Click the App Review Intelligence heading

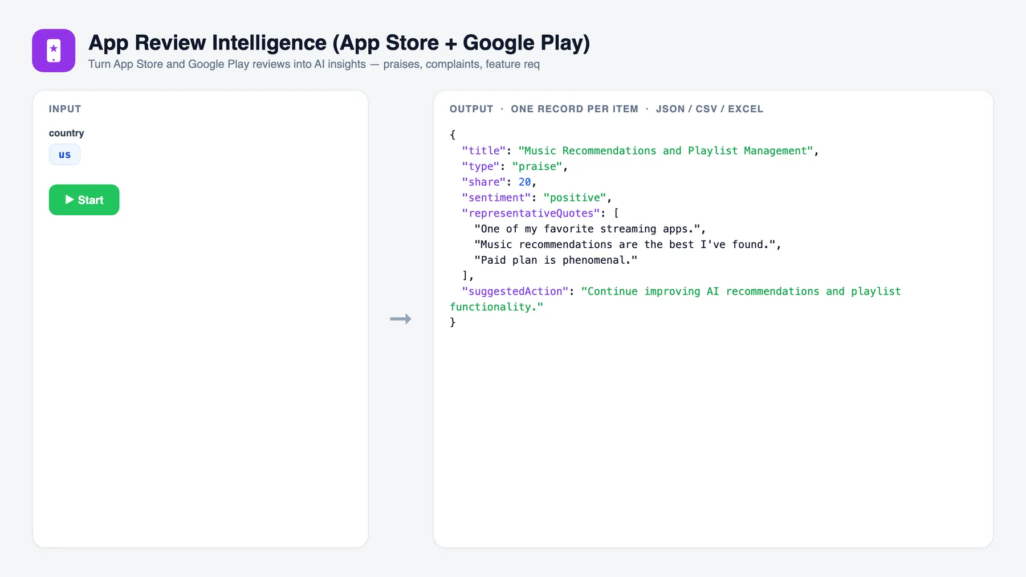(339, 43)
